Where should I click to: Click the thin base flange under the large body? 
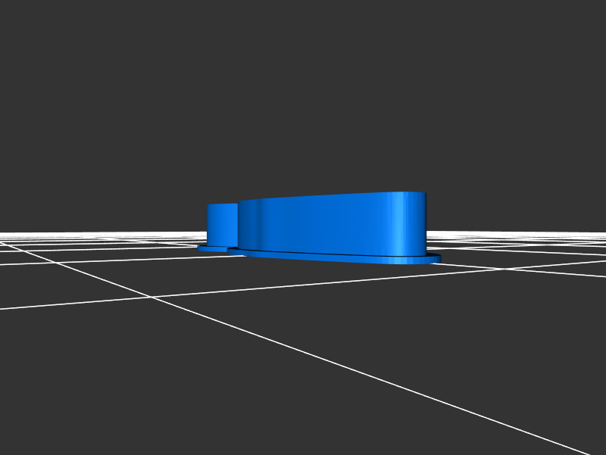coord(341,257)
